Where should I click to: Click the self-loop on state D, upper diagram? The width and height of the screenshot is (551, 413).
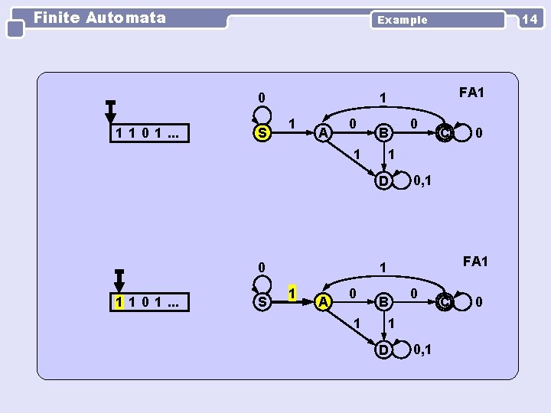401,180
